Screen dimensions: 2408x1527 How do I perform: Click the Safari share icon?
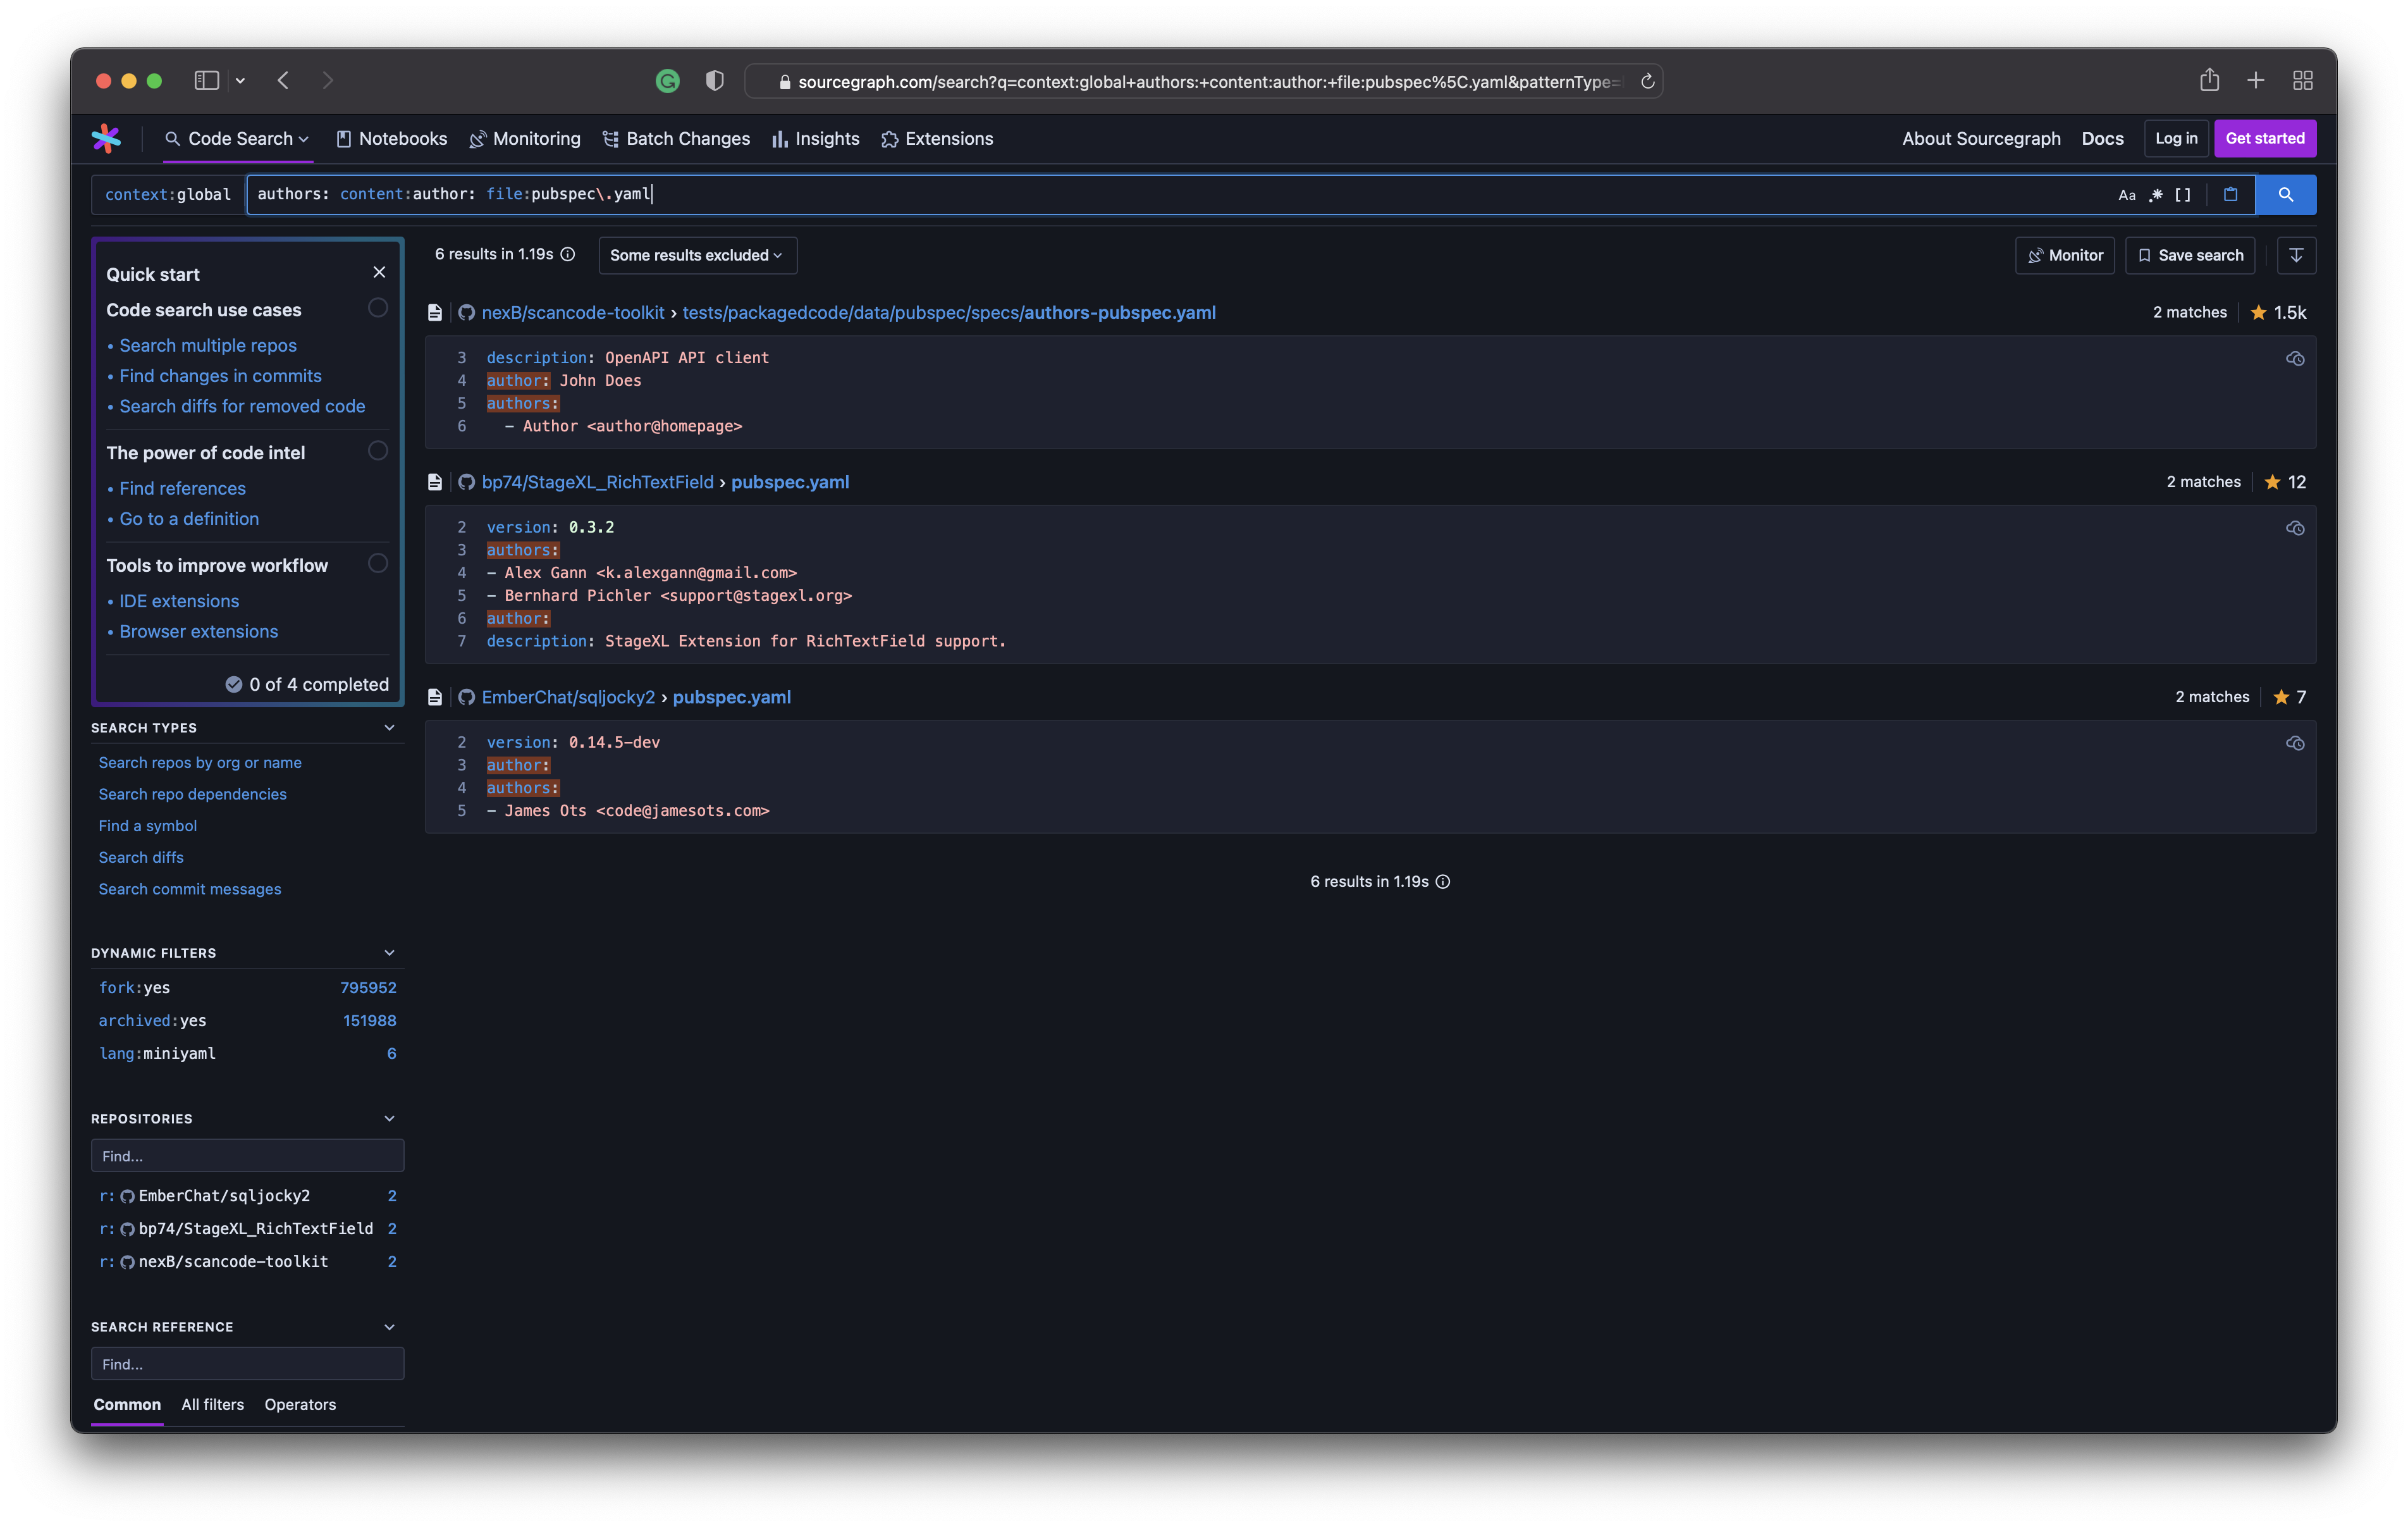point(2209,80)
